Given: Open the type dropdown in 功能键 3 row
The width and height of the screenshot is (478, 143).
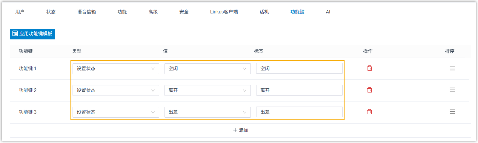Looking at the screenshot, I should click(116, 112).
